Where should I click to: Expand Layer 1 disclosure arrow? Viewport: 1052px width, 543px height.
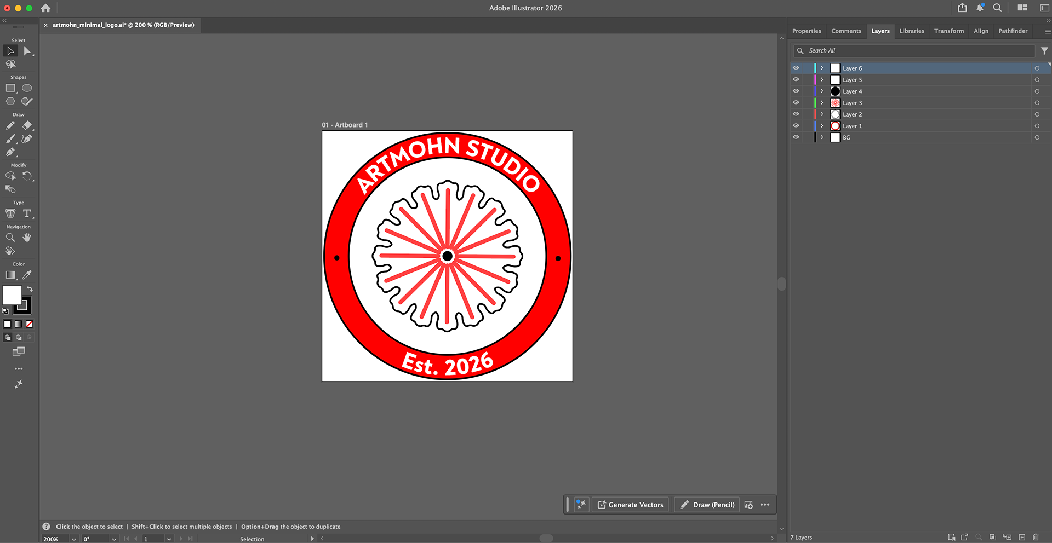[x=822, y=125]
